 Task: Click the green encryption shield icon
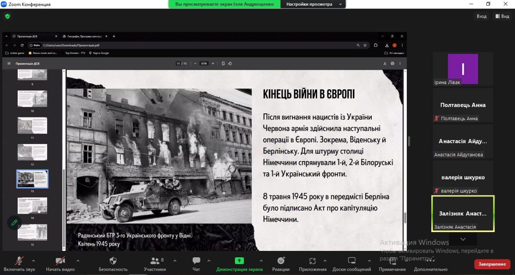7,16
